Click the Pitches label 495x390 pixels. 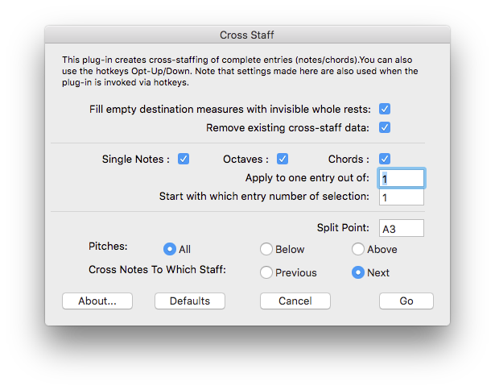(x=108, y=247)
